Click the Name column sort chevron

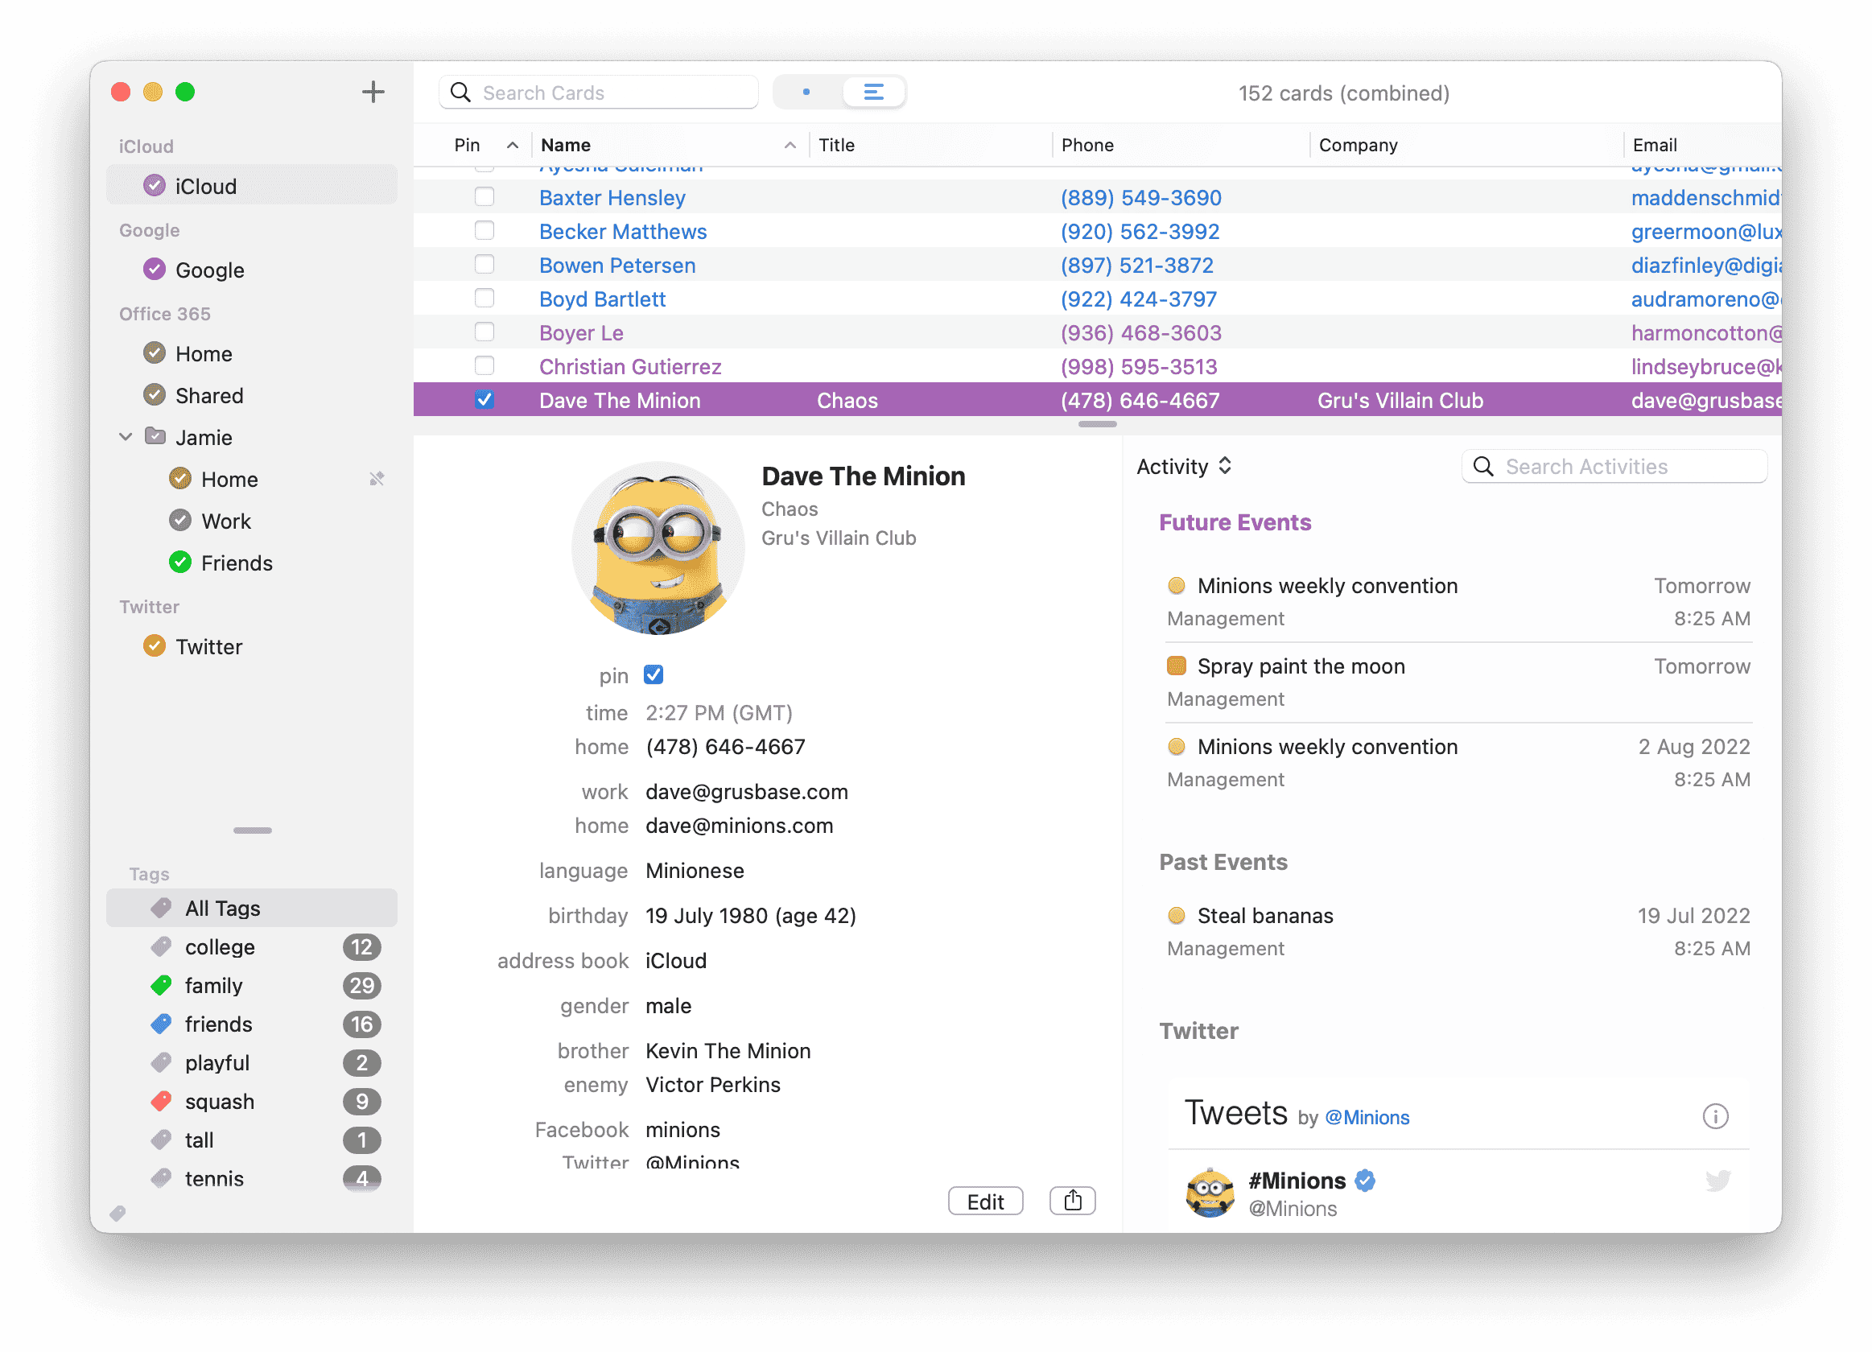pos(790,144)
